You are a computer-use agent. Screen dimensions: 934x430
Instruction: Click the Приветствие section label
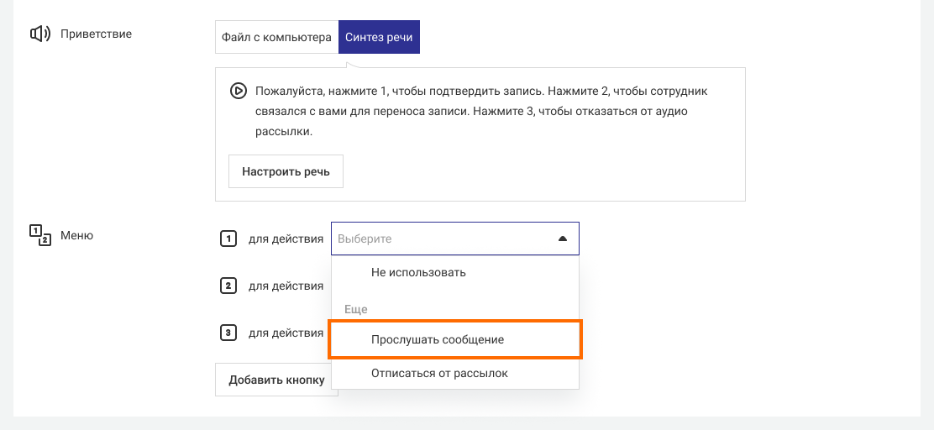click(96, 34)
